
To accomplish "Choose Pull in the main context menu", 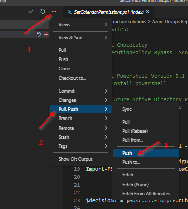I will click(81, 50).
